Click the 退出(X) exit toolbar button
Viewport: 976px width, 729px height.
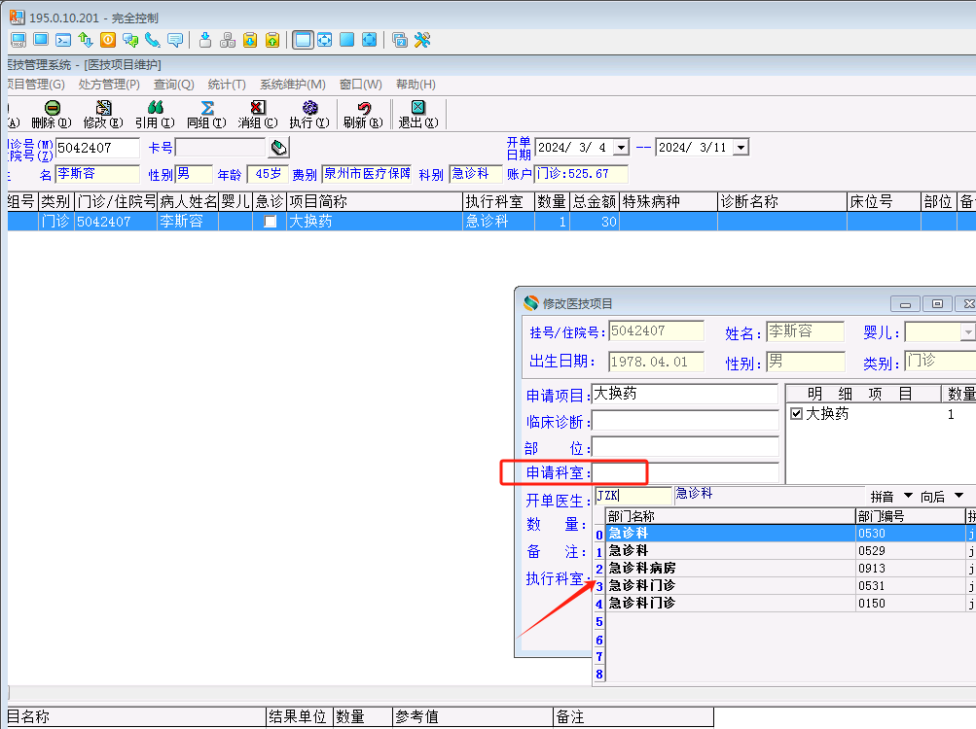click(418, 115)
